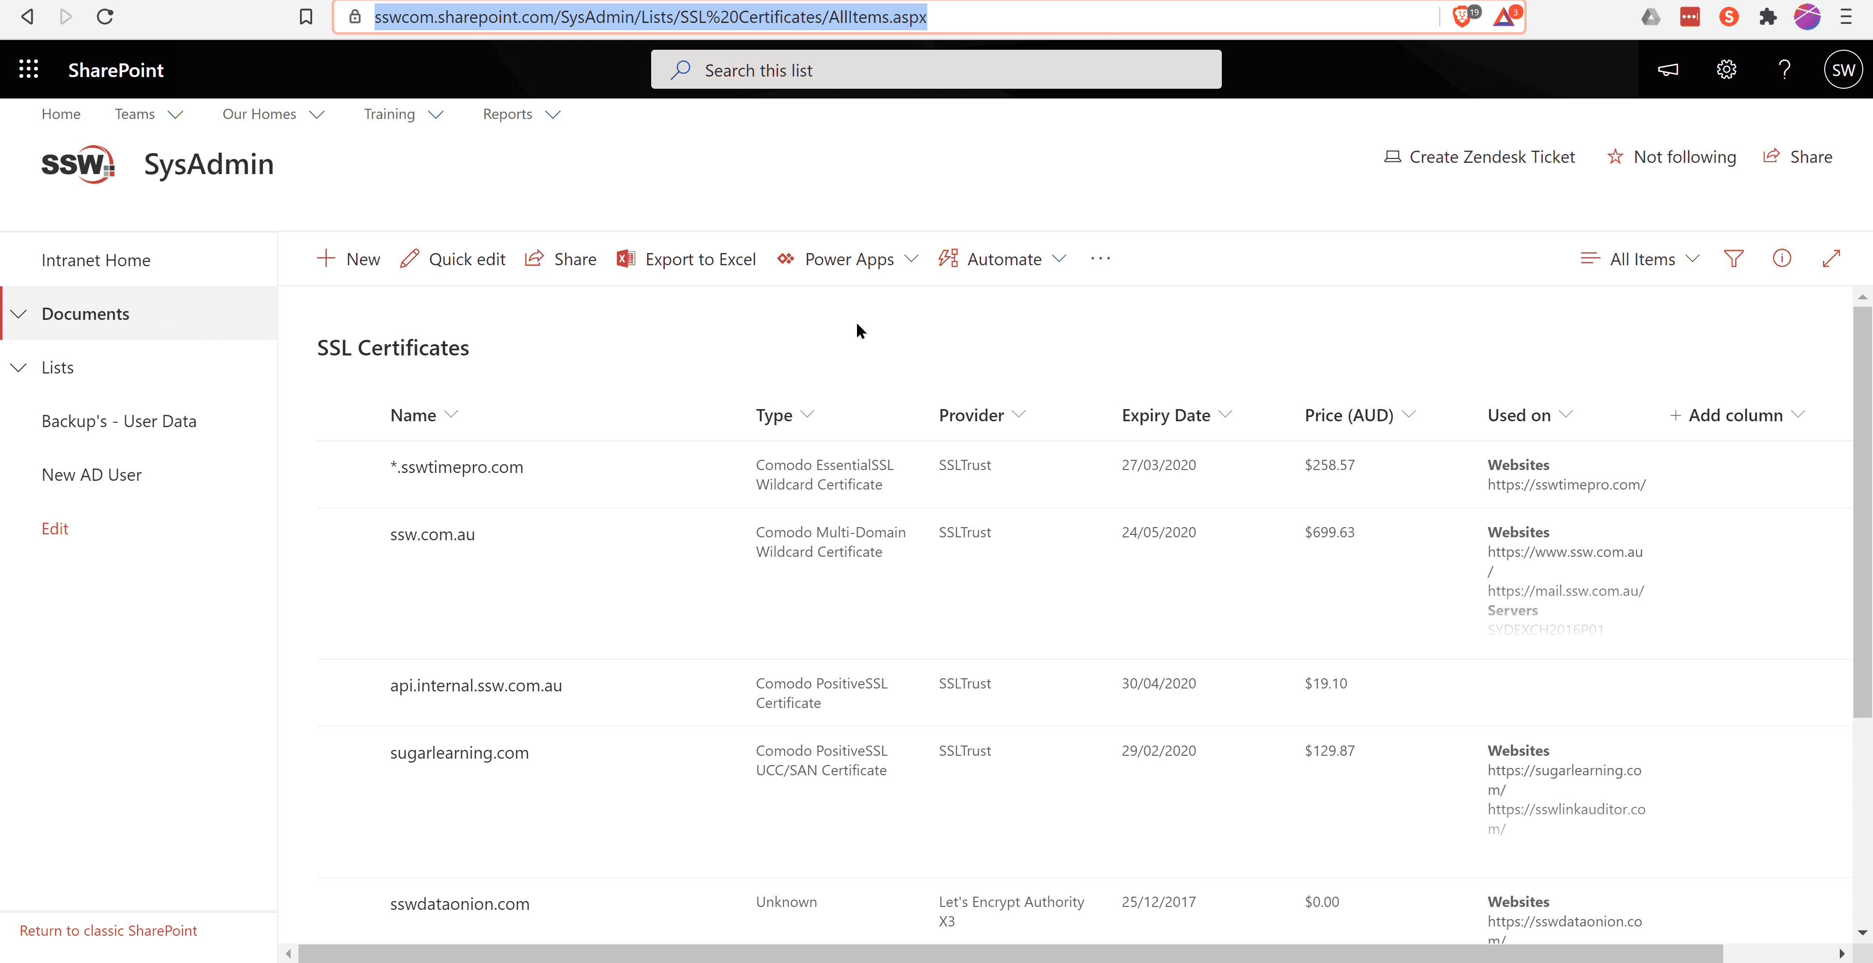Open the details pane info icon
The image size is (1873, 963).
pyautogui.click(x=1781, y=259)
